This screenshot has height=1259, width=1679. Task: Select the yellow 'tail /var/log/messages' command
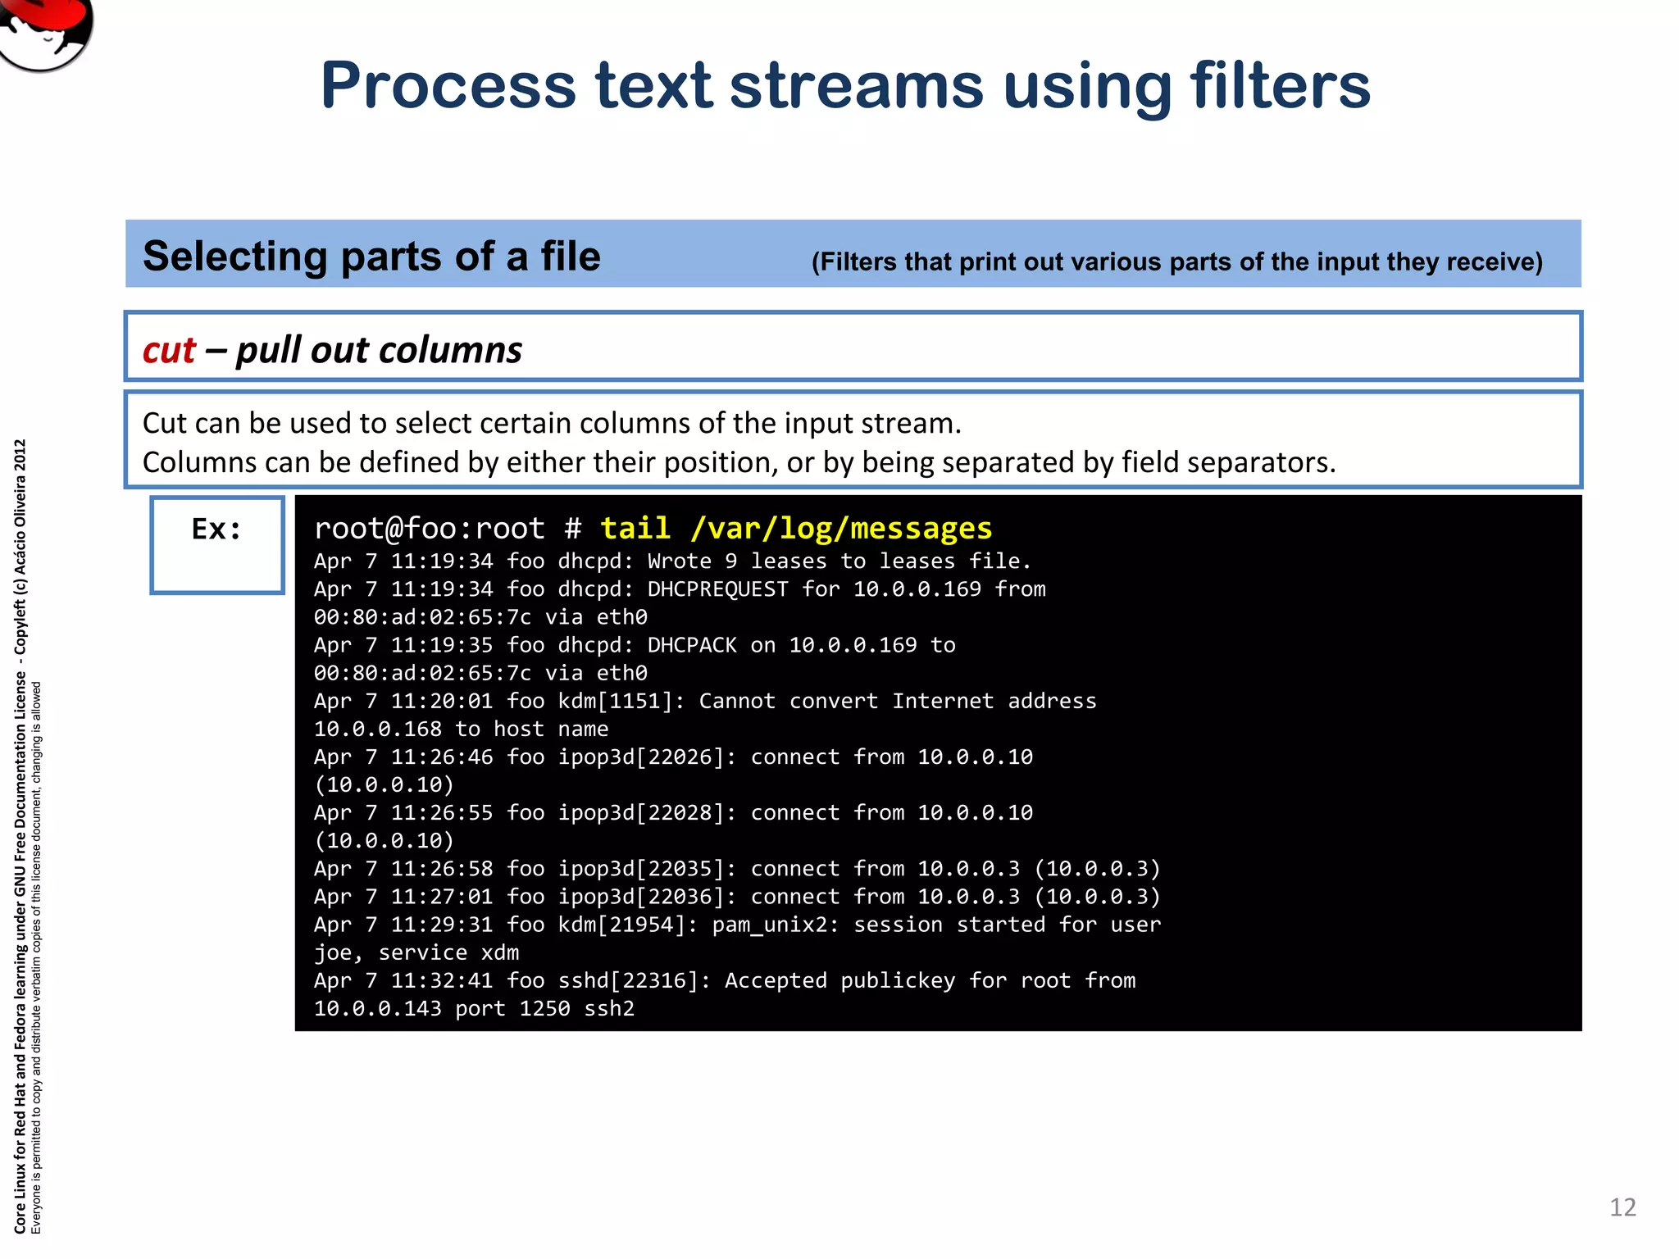click(x=796, y=528)
